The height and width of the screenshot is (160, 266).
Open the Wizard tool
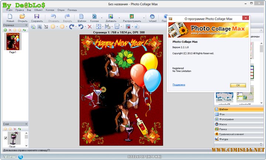(x=153, y=17)
